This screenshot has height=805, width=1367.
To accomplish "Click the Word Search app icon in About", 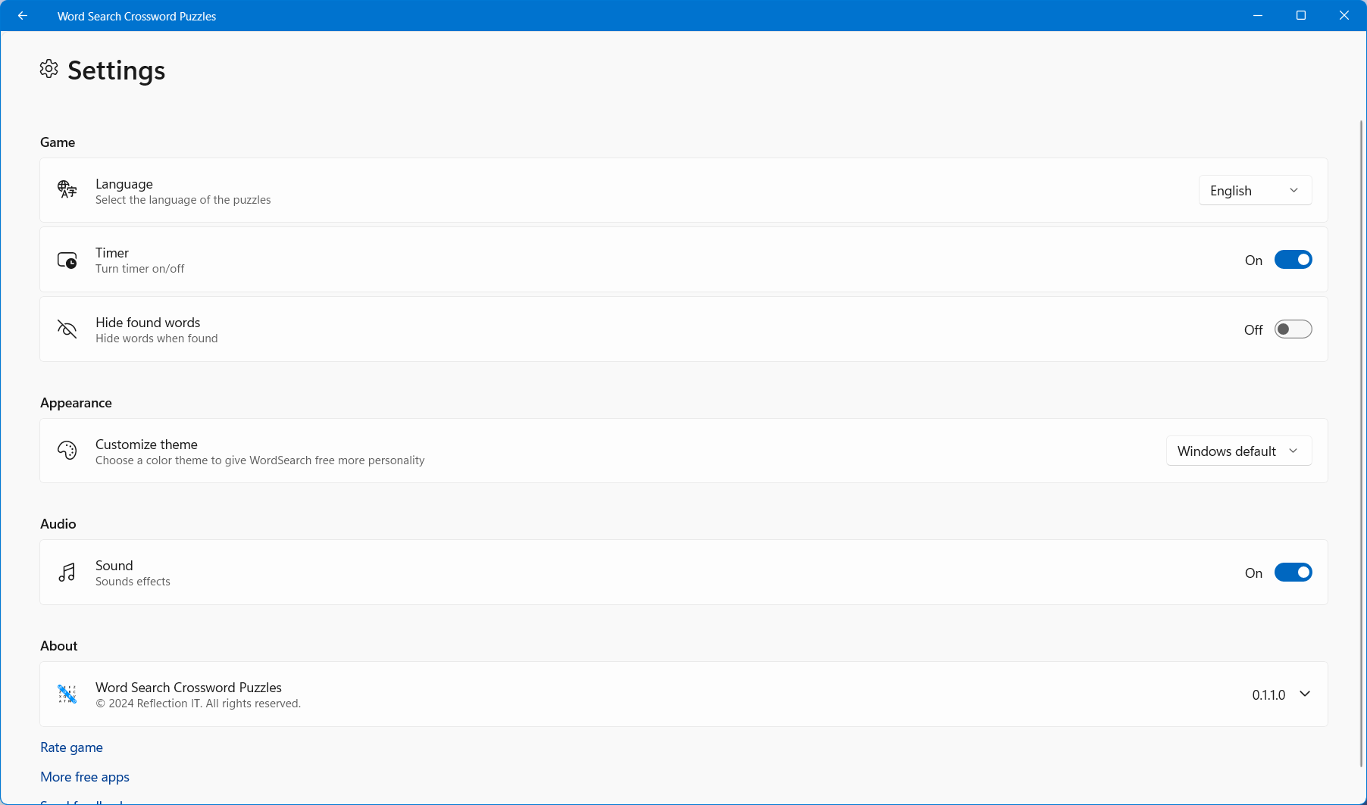I will pos(67,694).
